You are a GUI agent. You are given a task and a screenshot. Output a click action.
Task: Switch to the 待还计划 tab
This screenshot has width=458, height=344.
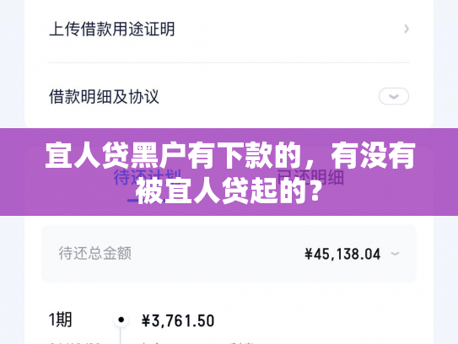point(148,177)
